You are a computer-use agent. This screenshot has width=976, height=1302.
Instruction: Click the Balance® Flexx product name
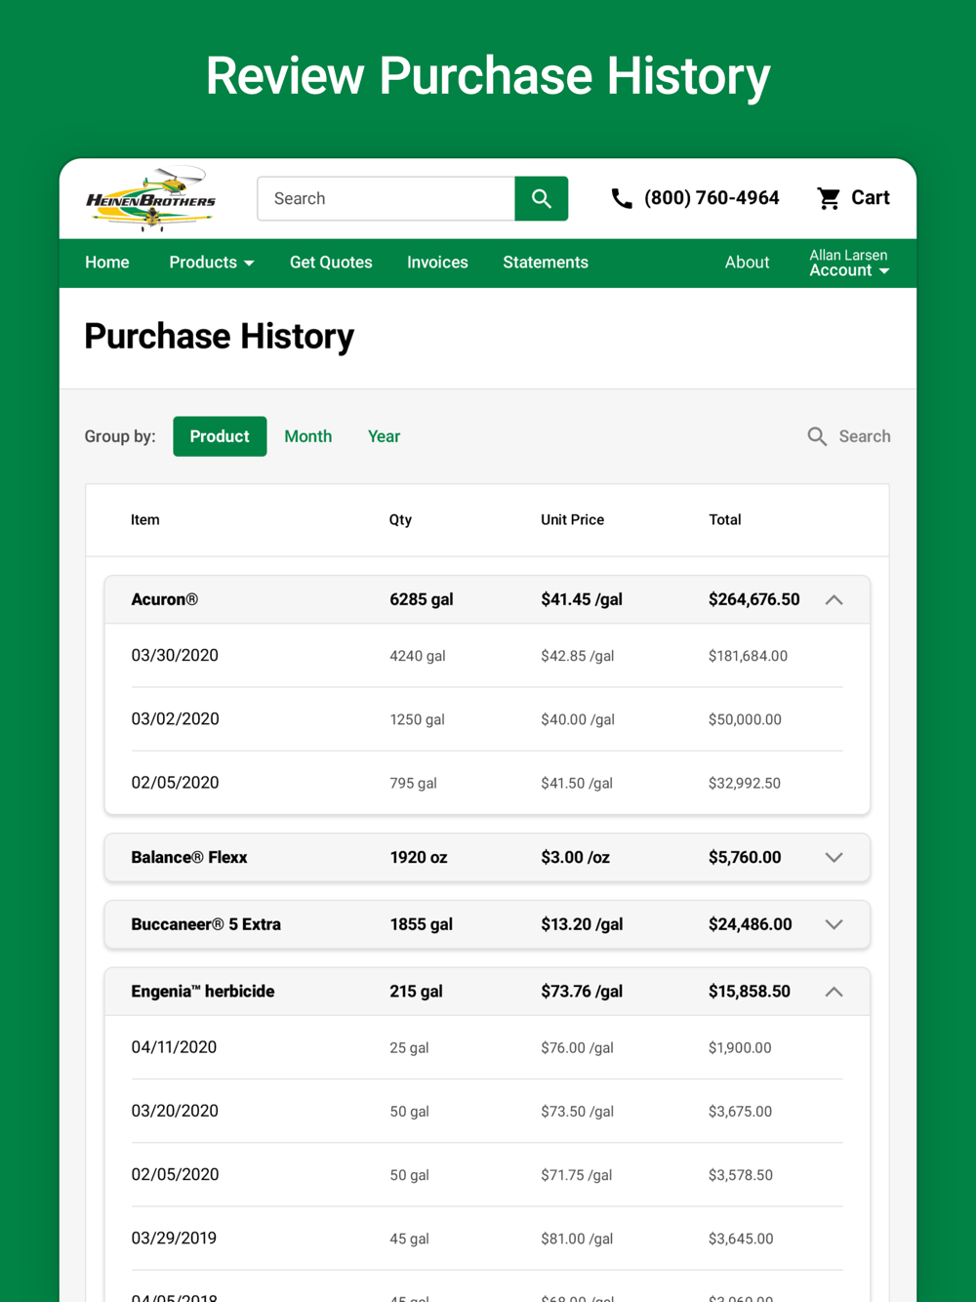click(x=189, y=857)
